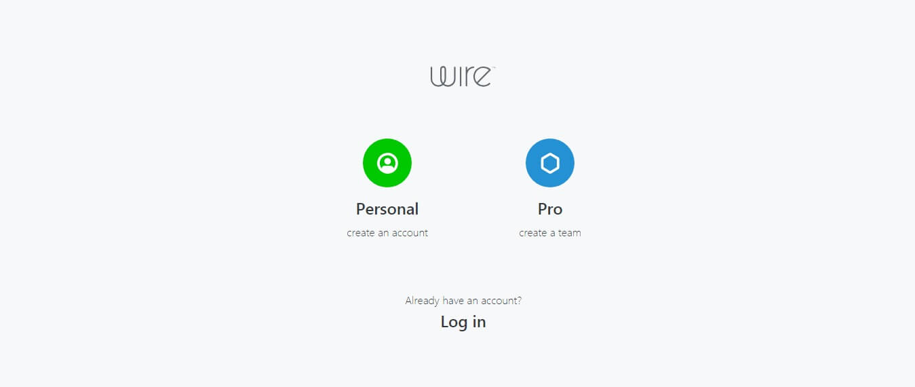Open the Log in link
The height and width of the screenshot is (387, 915).
[463, 322]
